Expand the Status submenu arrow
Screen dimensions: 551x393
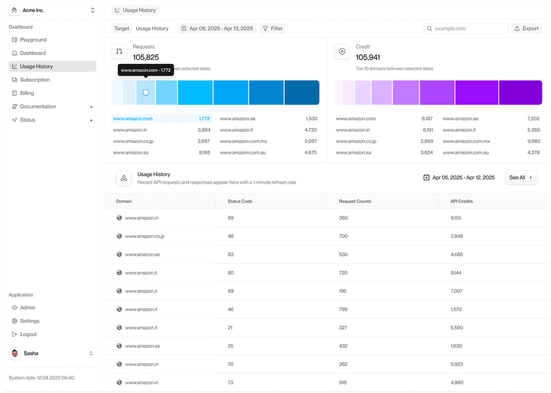point(91,120)
